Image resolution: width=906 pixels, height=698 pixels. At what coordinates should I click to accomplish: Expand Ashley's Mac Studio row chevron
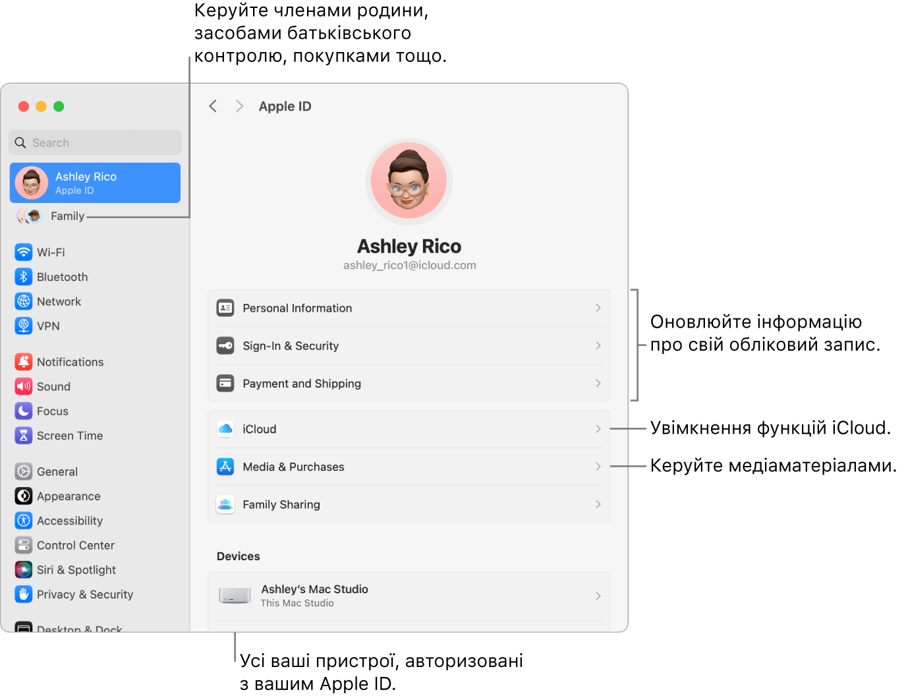598,596
